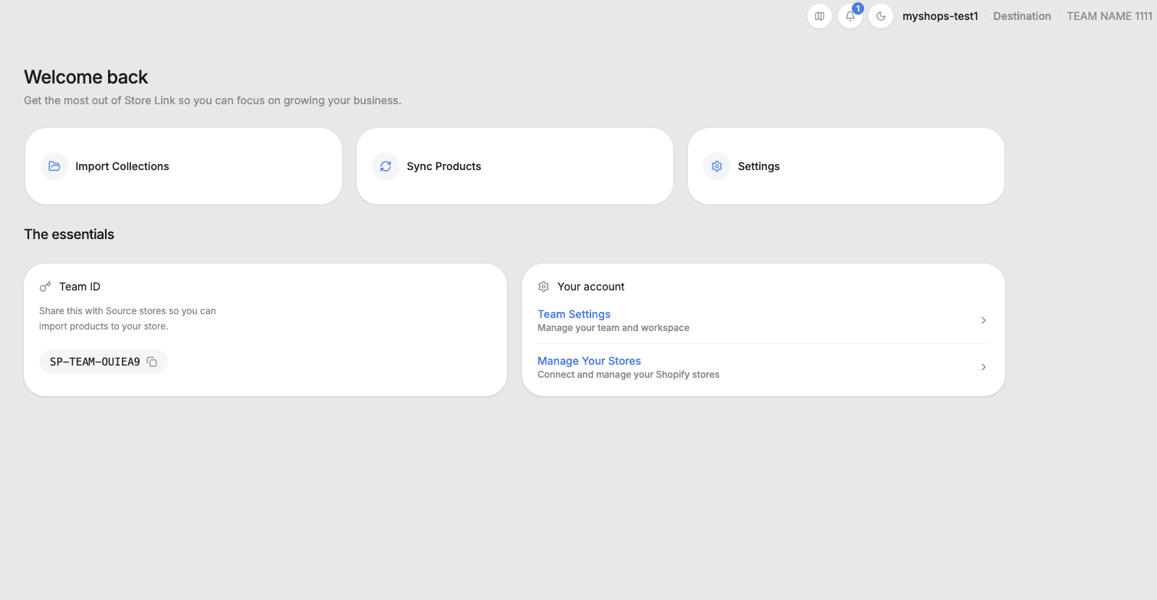
Task: Expand Team Settings chevron arrow
Action: [x=984, y=320]
